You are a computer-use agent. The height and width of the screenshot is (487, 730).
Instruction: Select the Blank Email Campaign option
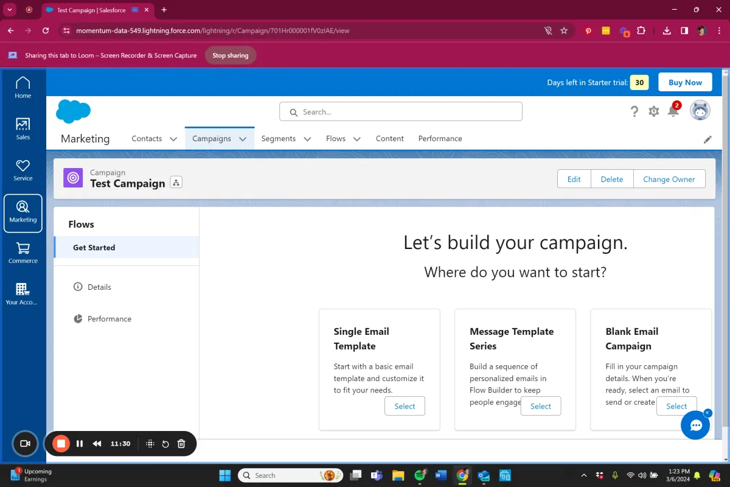pos(676,406)
